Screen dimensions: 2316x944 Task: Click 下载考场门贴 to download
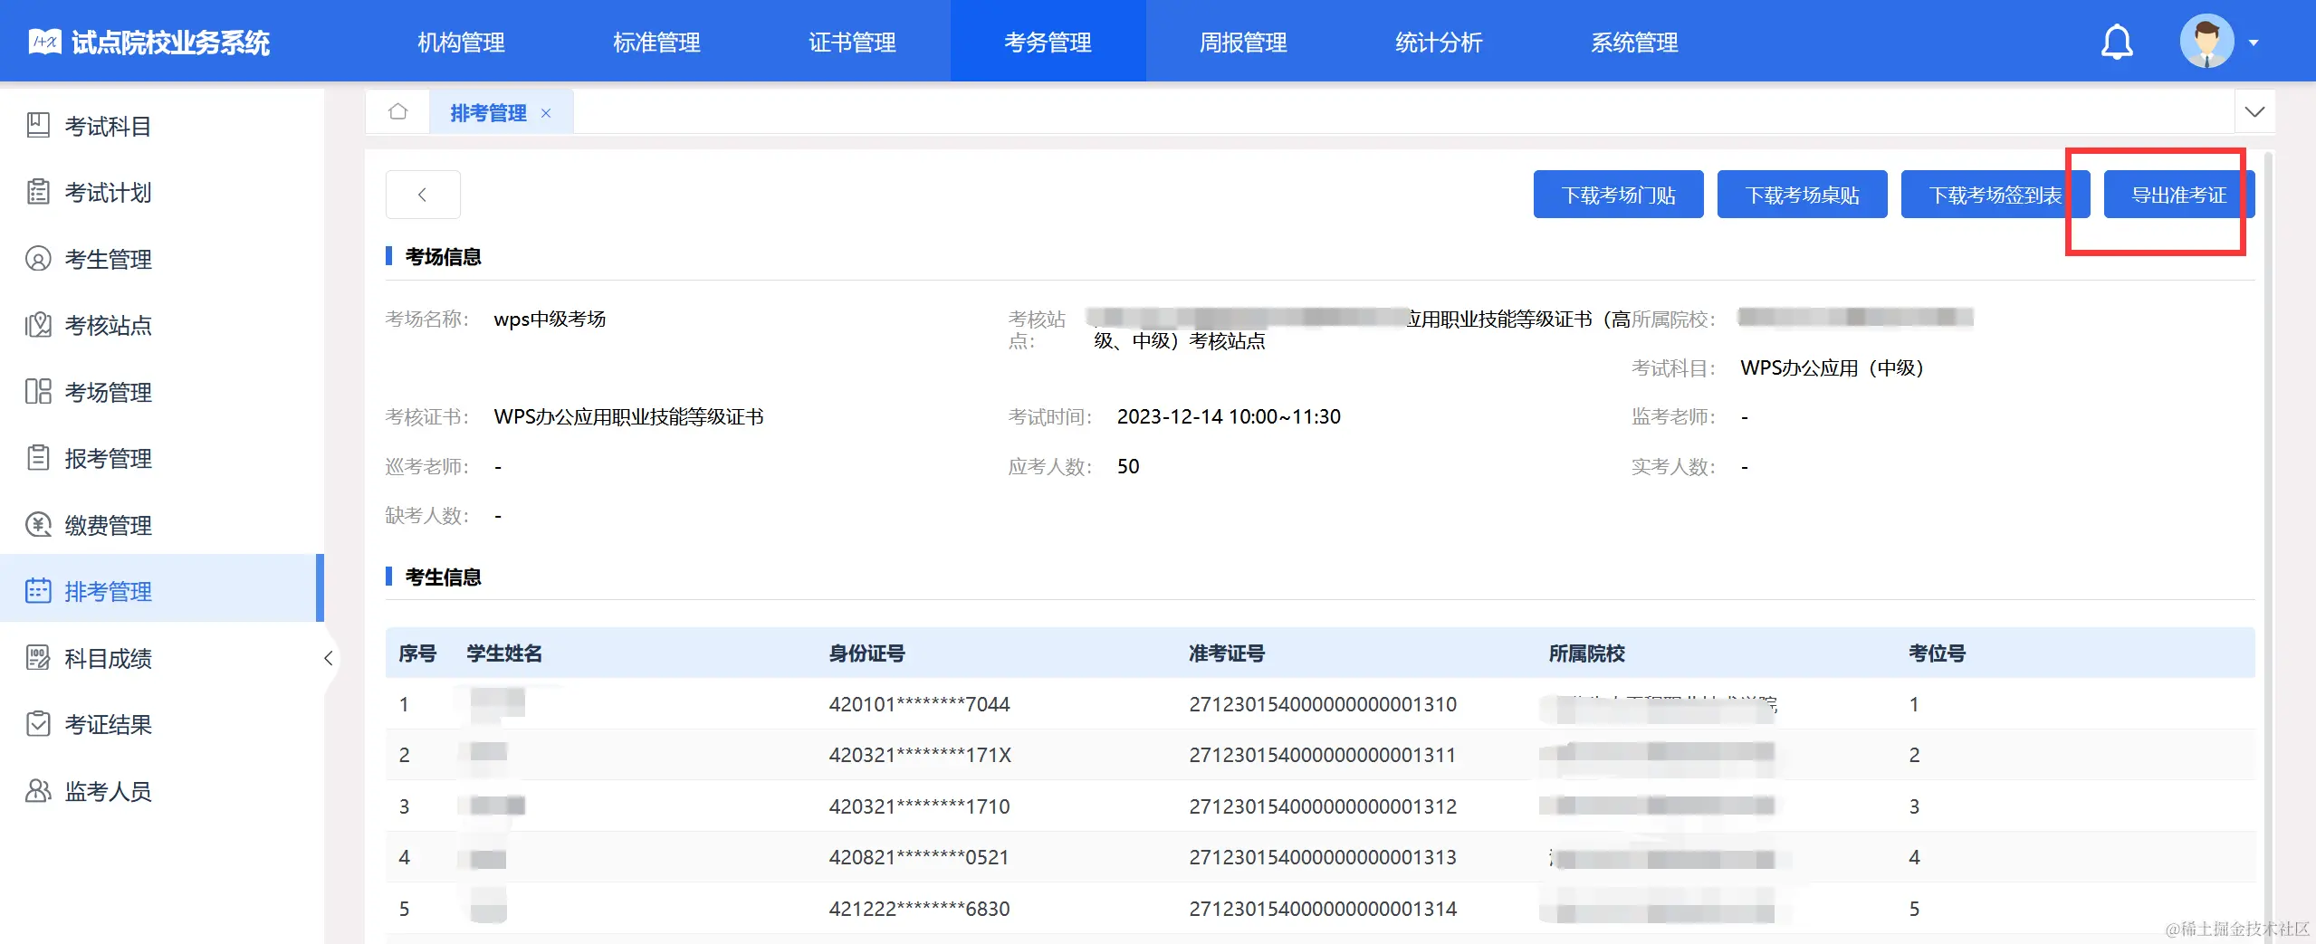(1618, 194)
